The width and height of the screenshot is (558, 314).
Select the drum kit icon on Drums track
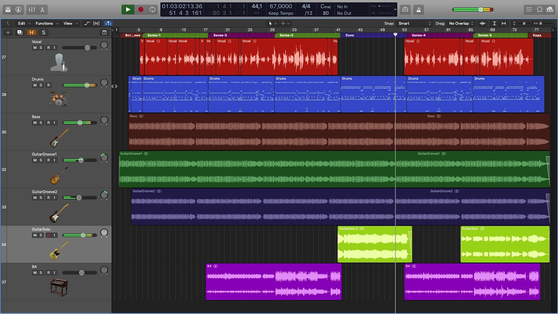59,99
